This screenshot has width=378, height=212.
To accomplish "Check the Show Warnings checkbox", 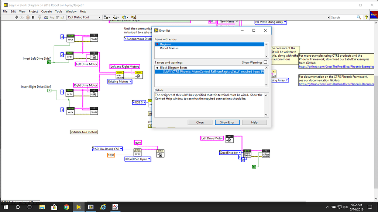I will coord(265,62).
